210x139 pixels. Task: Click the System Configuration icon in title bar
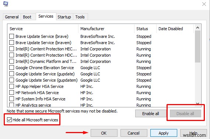pos(6,4)
